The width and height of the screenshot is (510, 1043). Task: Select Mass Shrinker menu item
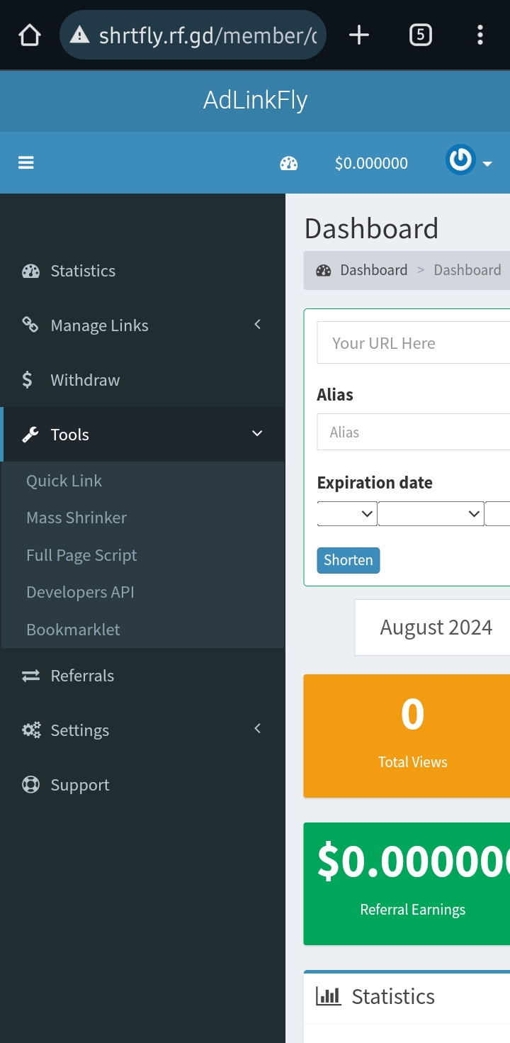pyautogui.click(x=76, y=518)
